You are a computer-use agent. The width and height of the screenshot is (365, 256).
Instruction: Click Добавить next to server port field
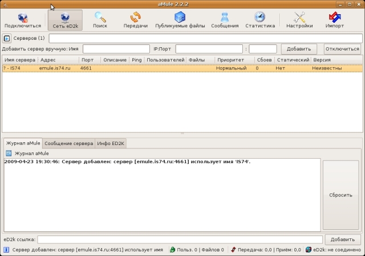click(299, 49)
